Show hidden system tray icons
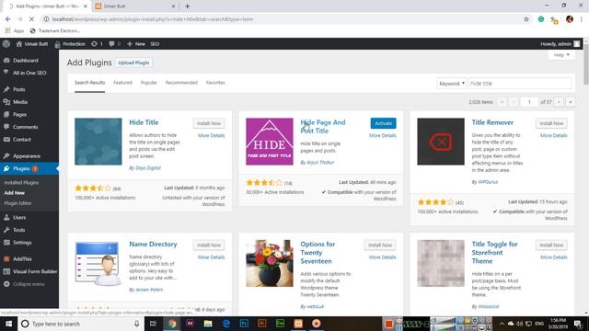The height and width of the screenshot is (331, 589). coord(502,324)
